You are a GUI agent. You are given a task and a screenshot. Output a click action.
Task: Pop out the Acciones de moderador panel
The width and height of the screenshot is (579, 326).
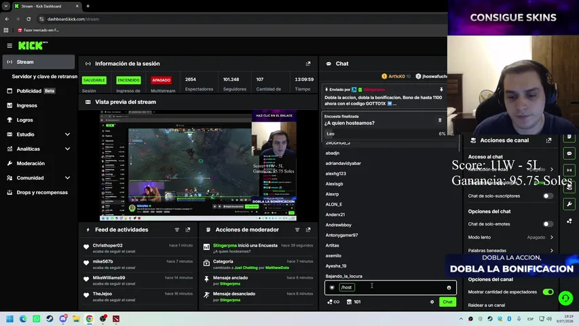(308, 230)
